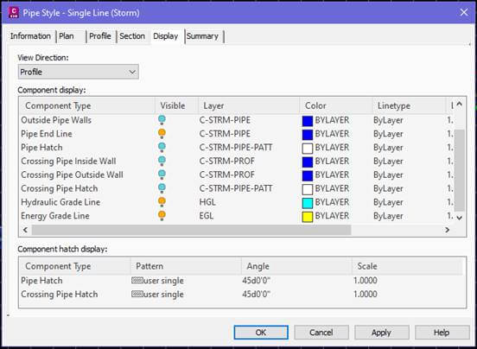Click Energy Grade Line bulb icon
The image size is (477, 349).
tap(162, 216)
